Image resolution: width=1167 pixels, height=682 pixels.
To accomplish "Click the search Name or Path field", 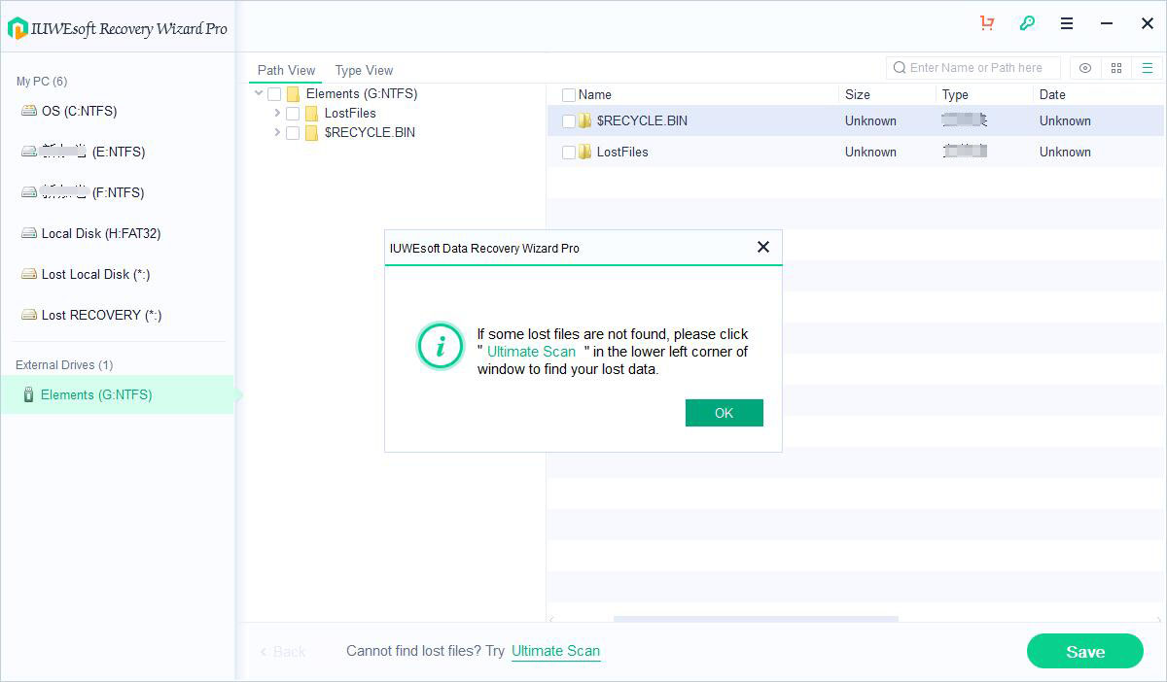I will tap(975, 68).
